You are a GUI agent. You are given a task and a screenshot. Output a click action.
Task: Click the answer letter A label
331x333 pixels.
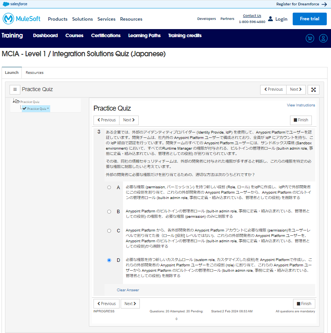[118, 188]
